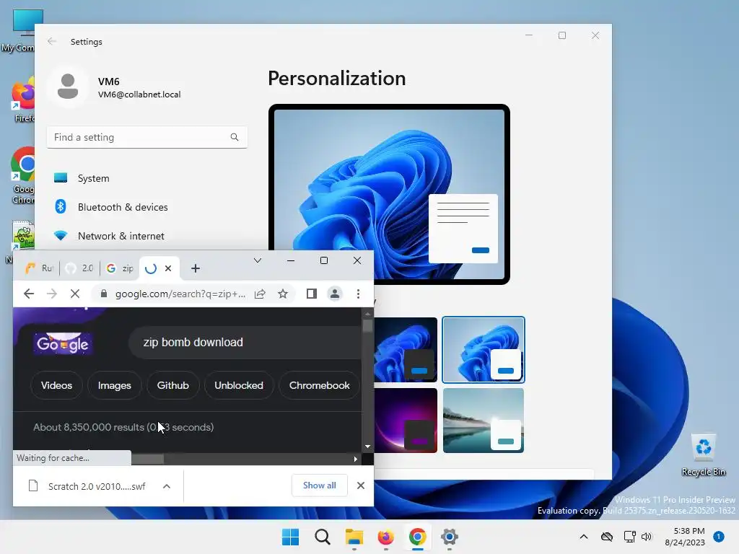Click the padlock site info icon
The width and height of the screenshot is (739, 554).
click(x=104, y=294)
